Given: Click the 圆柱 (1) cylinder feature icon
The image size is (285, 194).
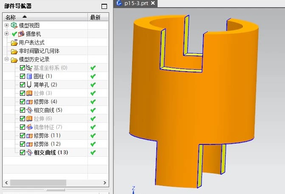Looking at the screenshot, I should tap(29, 76).
